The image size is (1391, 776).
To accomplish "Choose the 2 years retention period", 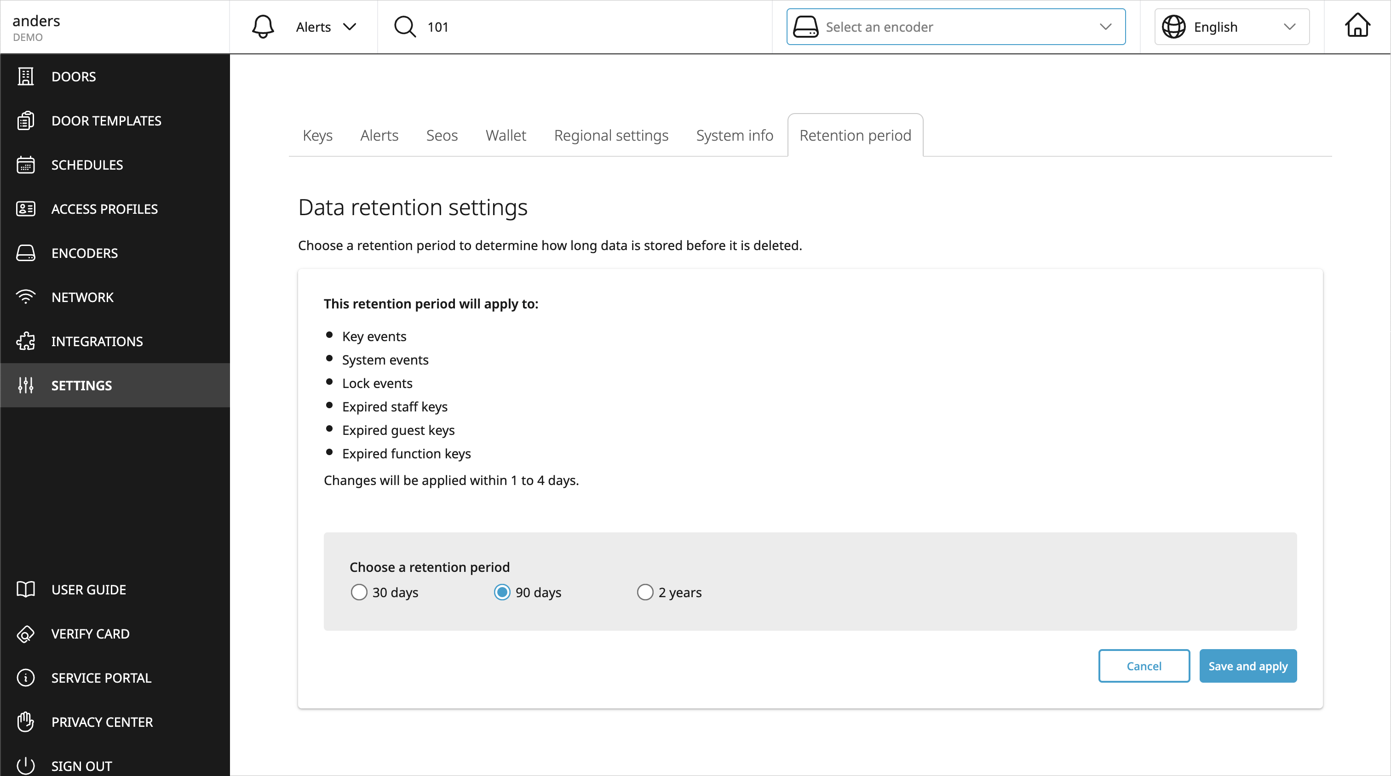I will 645,592.
